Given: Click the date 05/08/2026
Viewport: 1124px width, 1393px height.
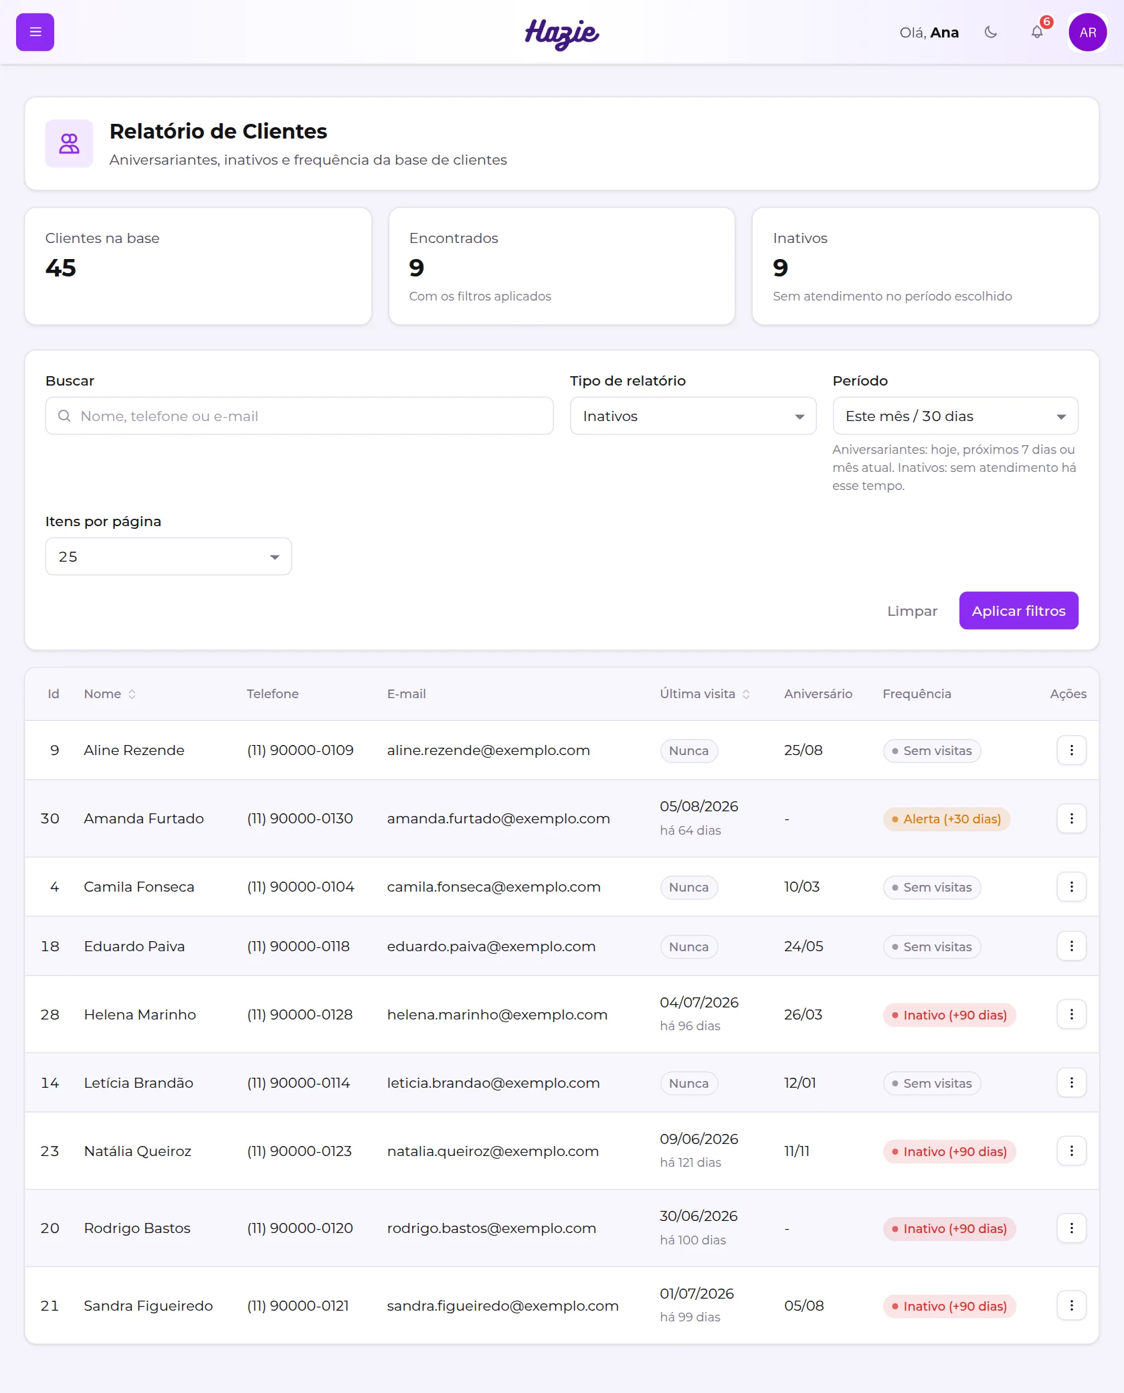Looking at the screenshot, I should (699, 807).
